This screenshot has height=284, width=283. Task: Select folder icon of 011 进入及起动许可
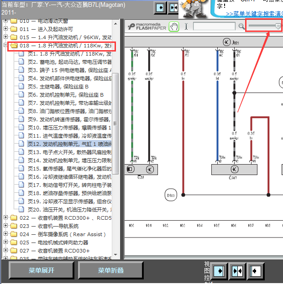pos(14,29)
